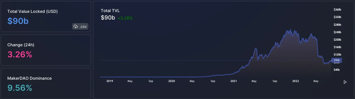Image resolution: width=355 pixels, height=99 pixels.
Task: Select the MakerDAO Dominance card heading
Action: click(x=30, y=78)
